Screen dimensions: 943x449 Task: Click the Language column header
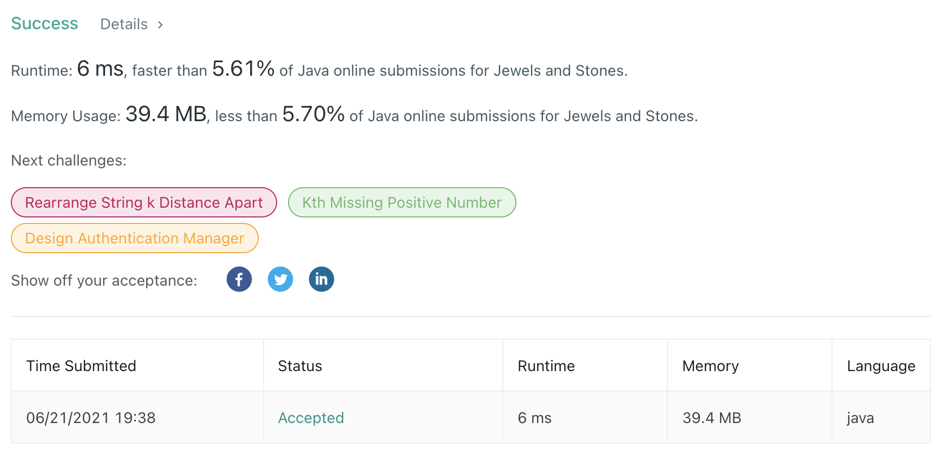[881, 366]
